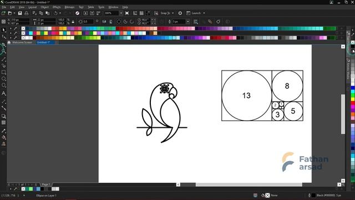Click the Open file icon
355x200 pixels.
pyautogui.click(x=10, y=13)
